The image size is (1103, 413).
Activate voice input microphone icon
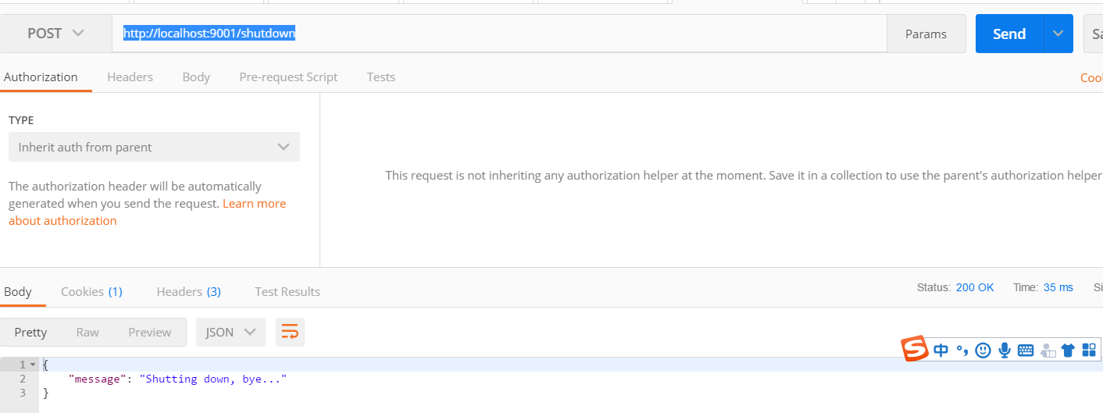pyautogui.click(x=1005, y=351)
